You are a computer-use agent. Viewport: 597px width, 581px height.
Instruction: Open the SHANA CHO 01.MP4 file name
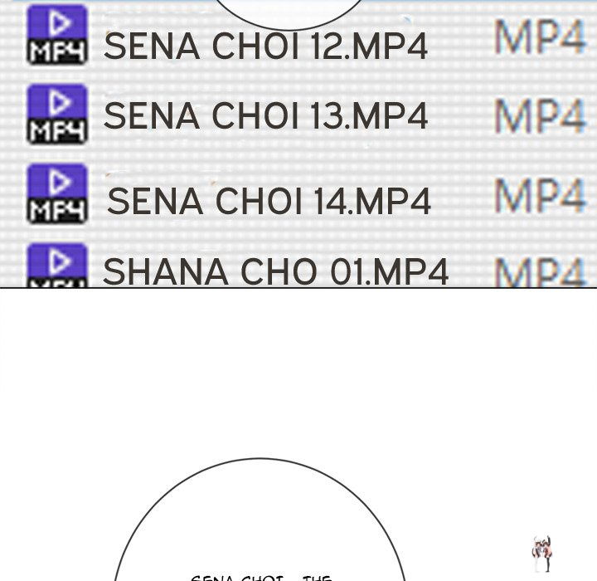click(275, 271)
